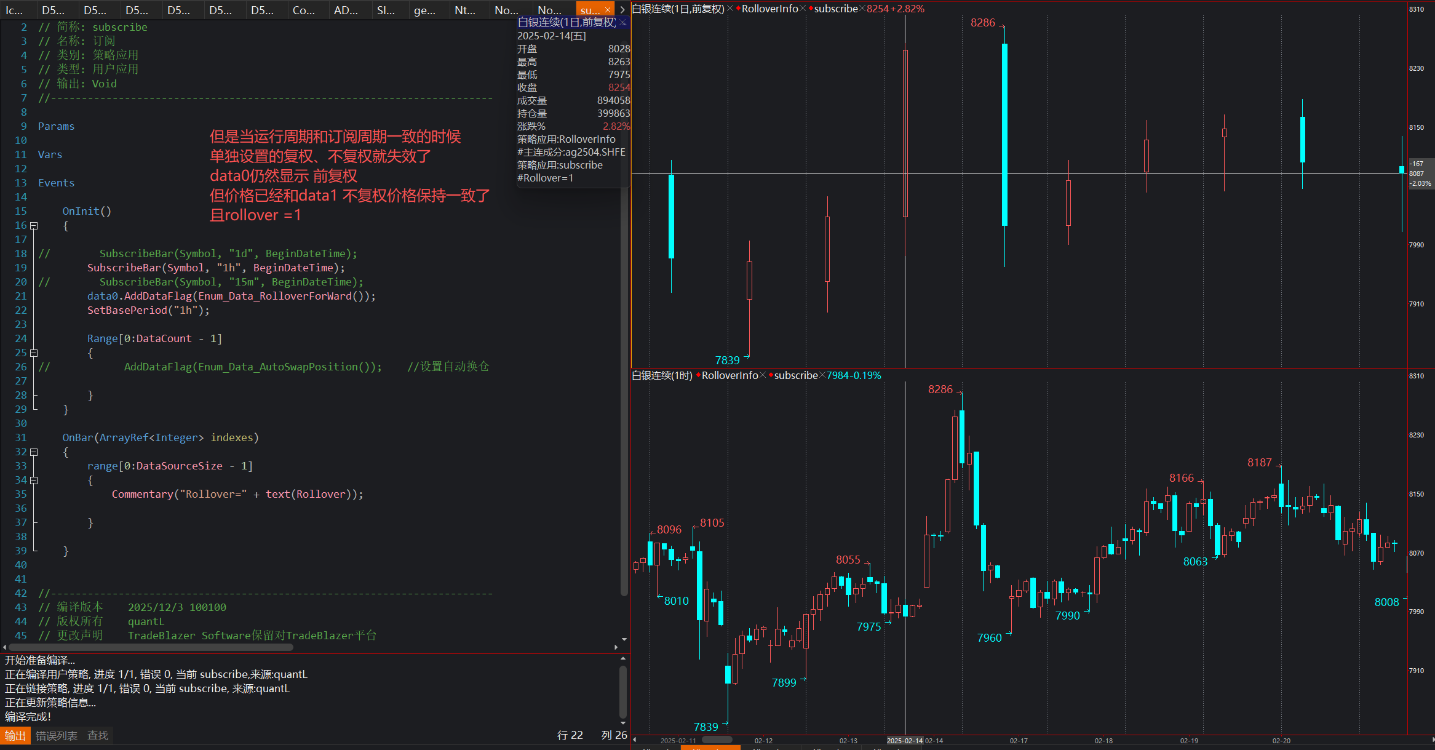Close the floating daily data info panel

pos(623,23)
